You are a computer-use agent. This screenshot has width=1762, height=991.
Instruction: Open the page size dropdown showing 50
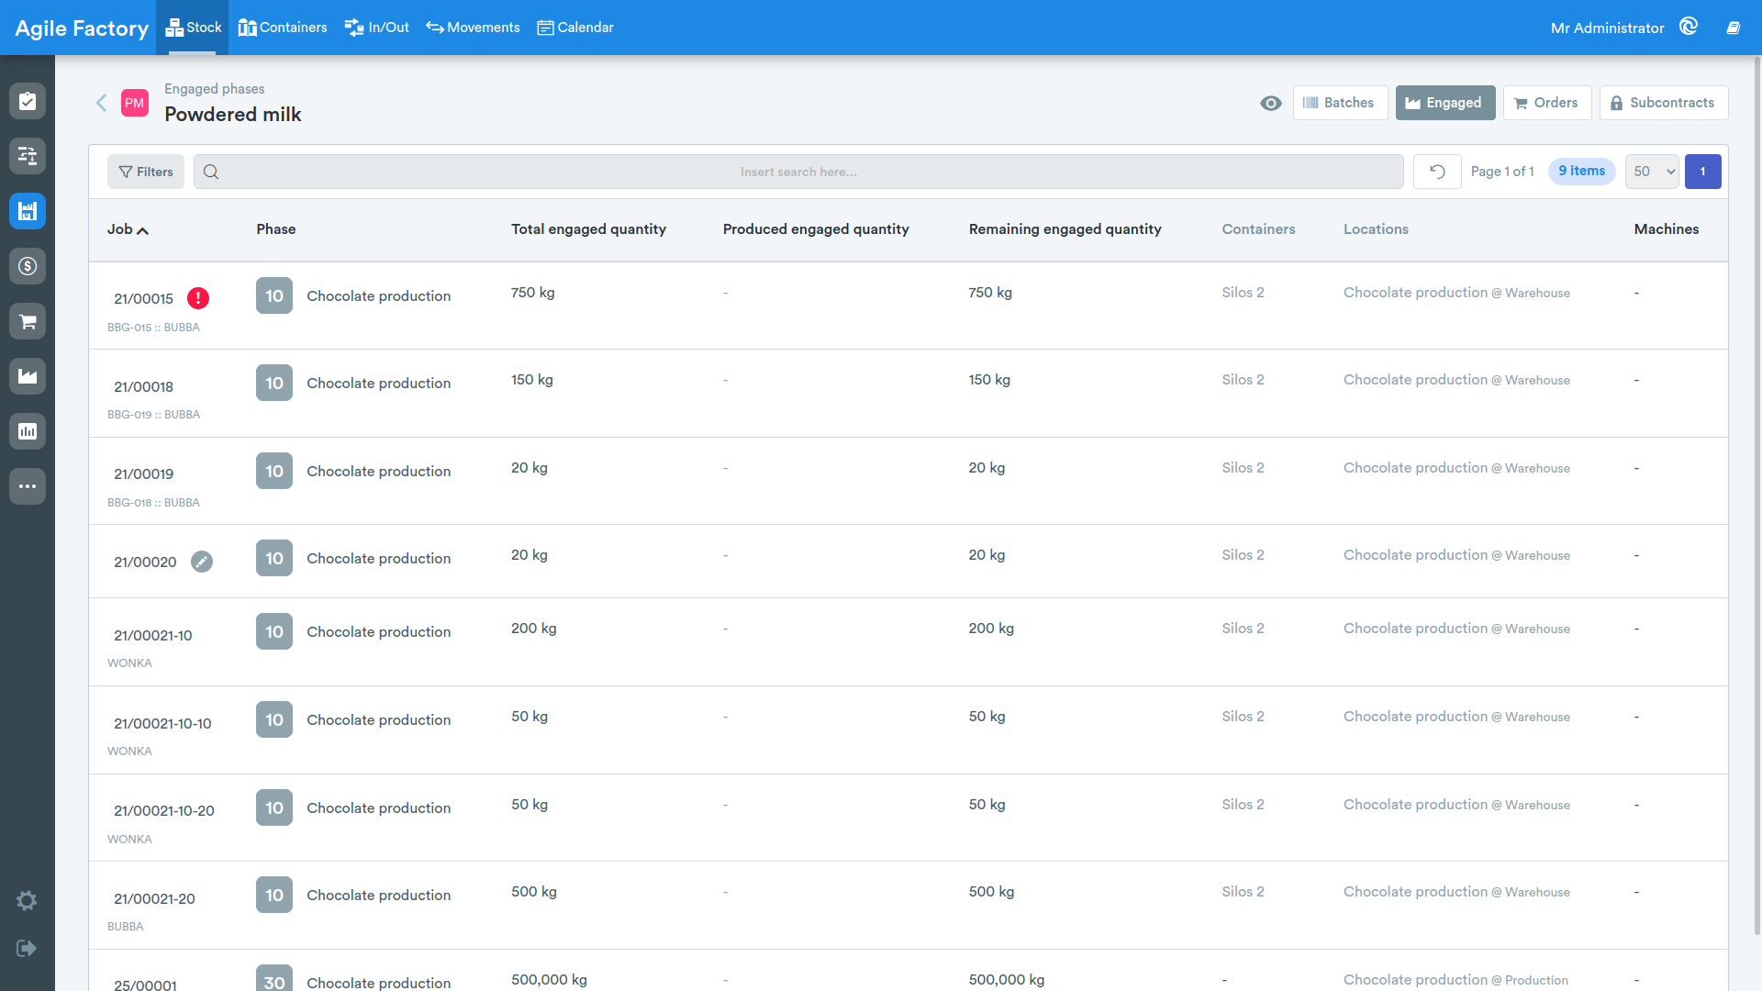(x=1652, y=172)
